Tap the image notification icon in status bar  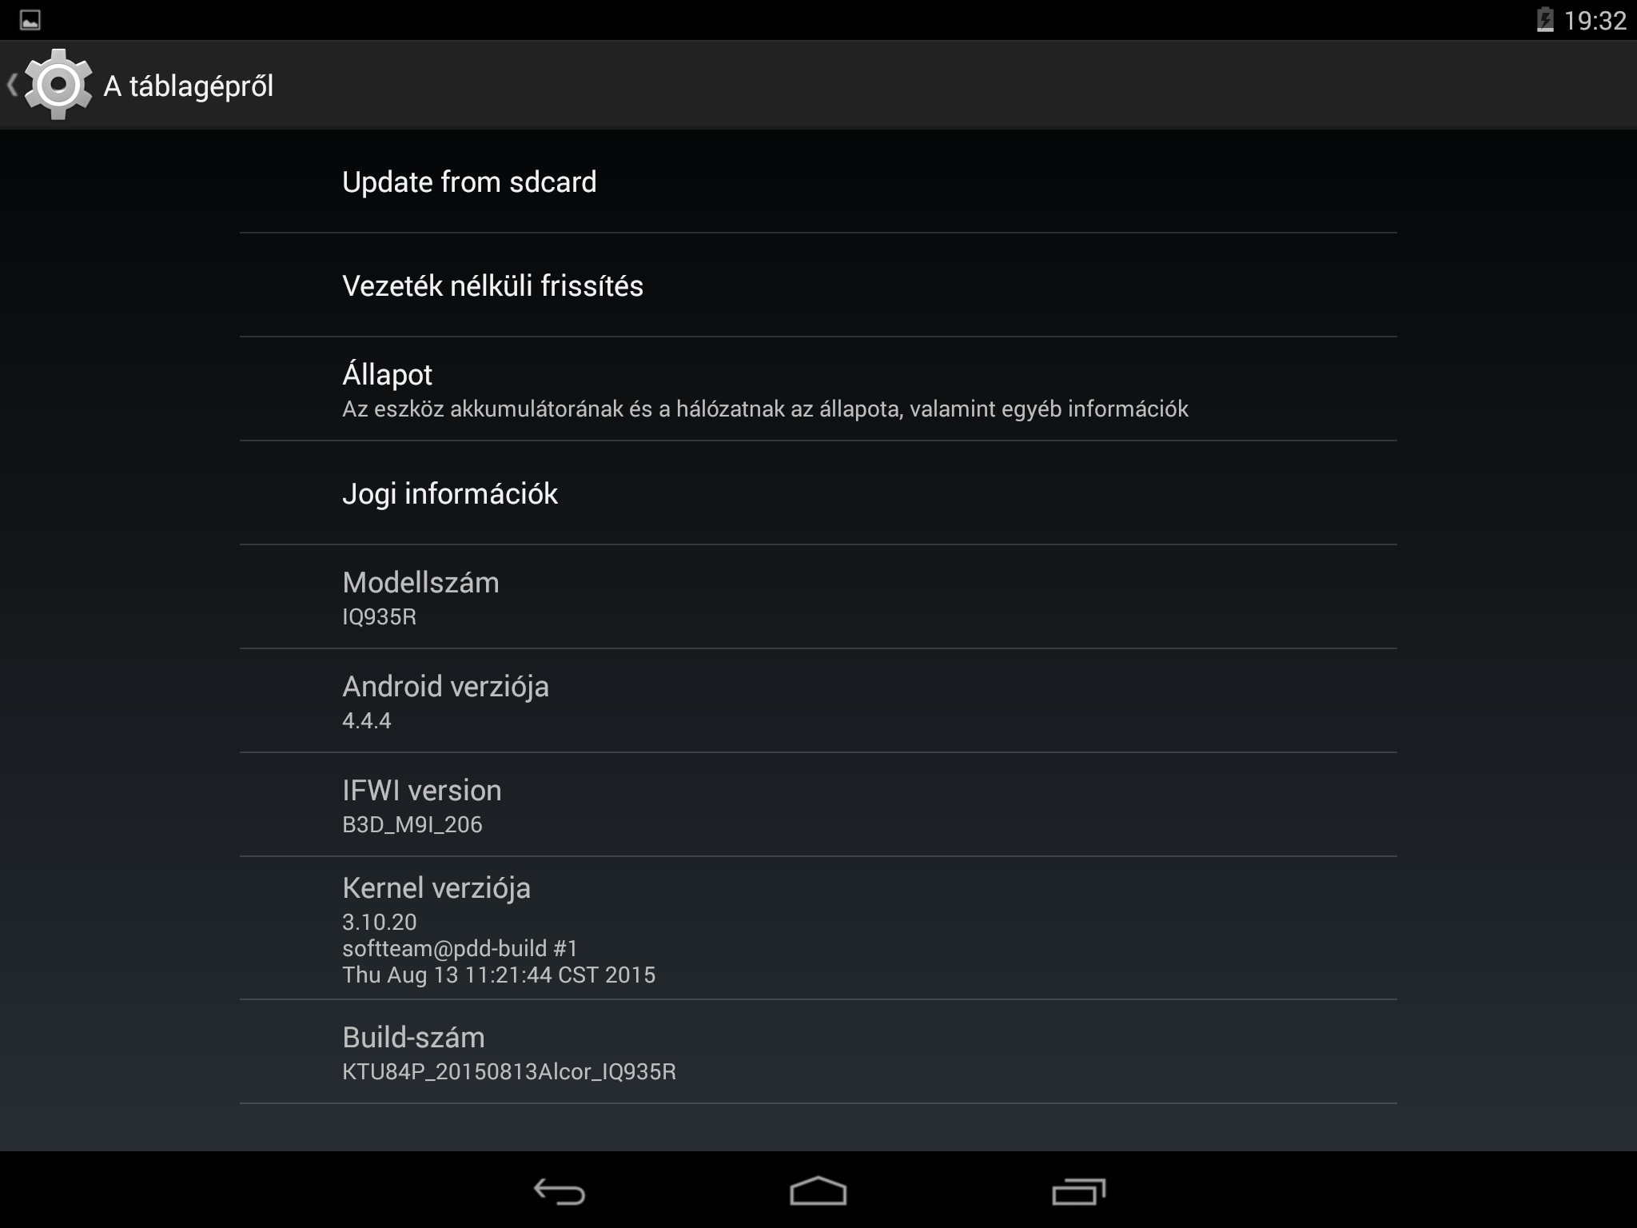(30, 20)
